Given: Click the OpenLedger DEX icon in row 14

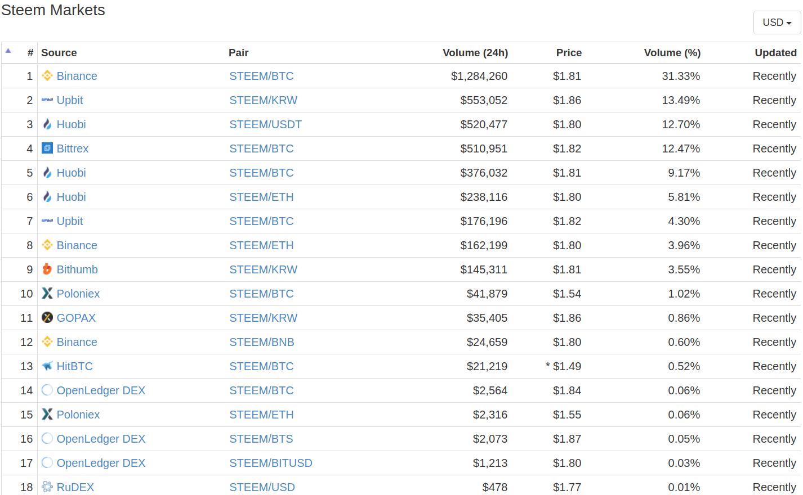Looking at the screenshot, I should [47, 390].
